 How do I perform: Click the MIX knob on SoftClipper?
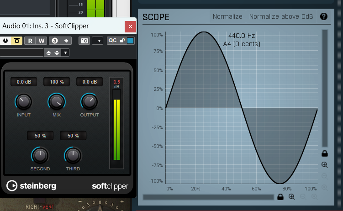click(57, 102)
